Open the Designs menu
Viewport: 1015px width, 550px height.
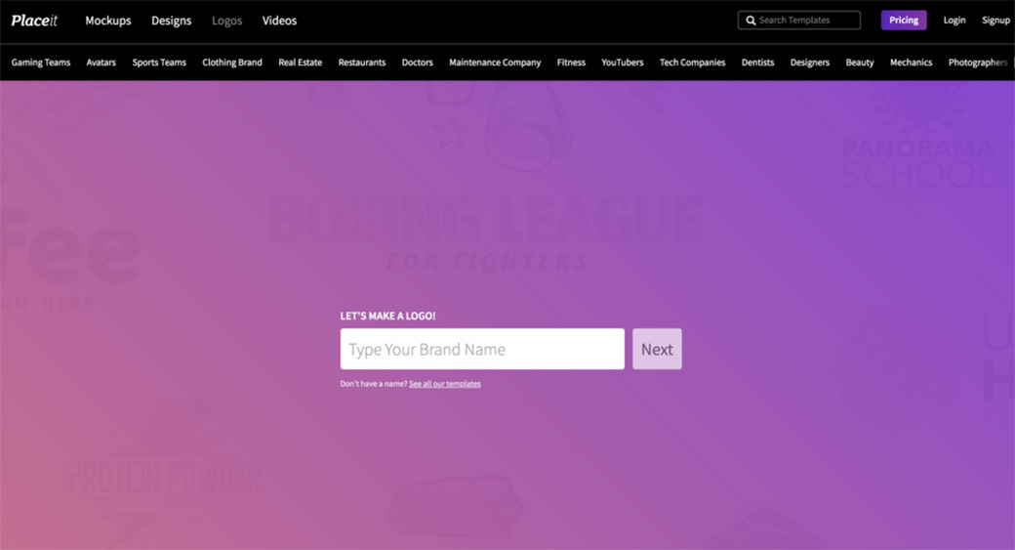pyautogui.click(x=171, y=21)
